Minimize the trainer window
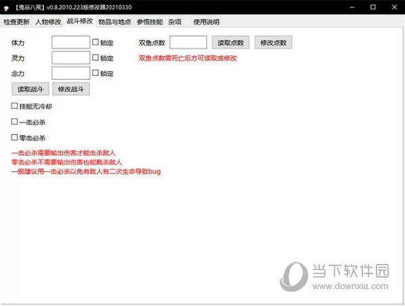 (x=351, y=7)
